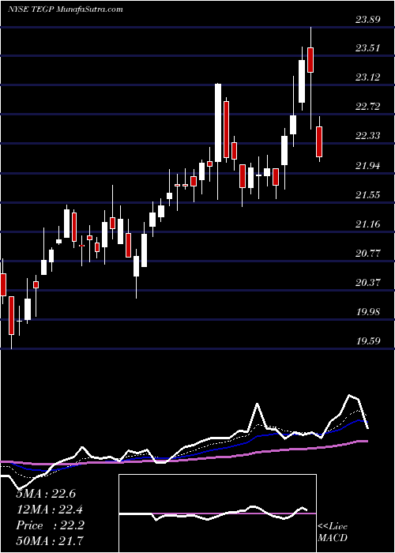Select the 22.72 price axis label

click(x=368, y=106)
